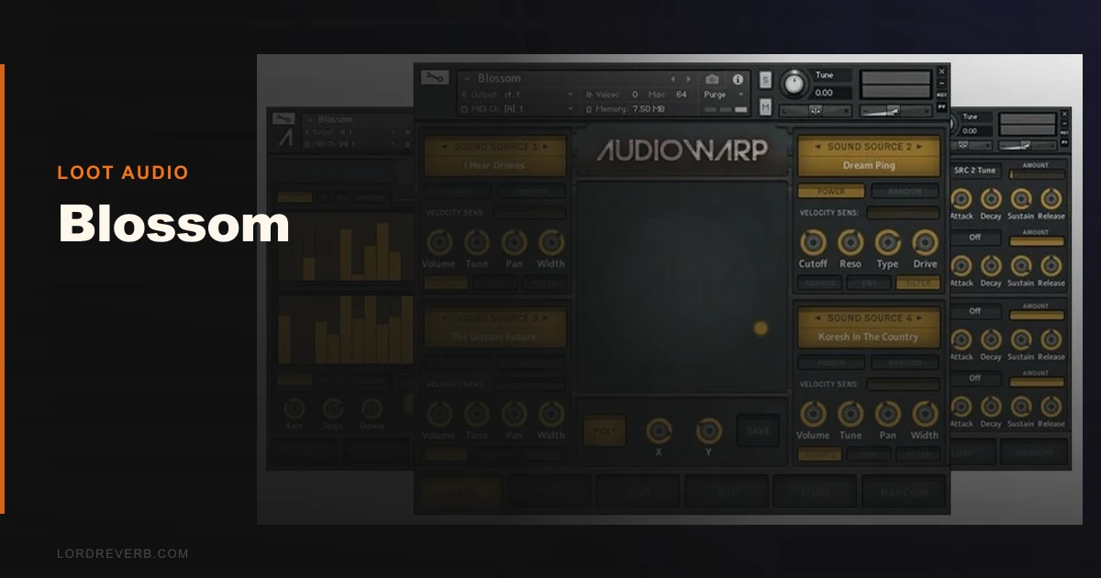The image size is (1101, 578).
Task: Open the Purge dropdown menu
Action: (724, 94)
